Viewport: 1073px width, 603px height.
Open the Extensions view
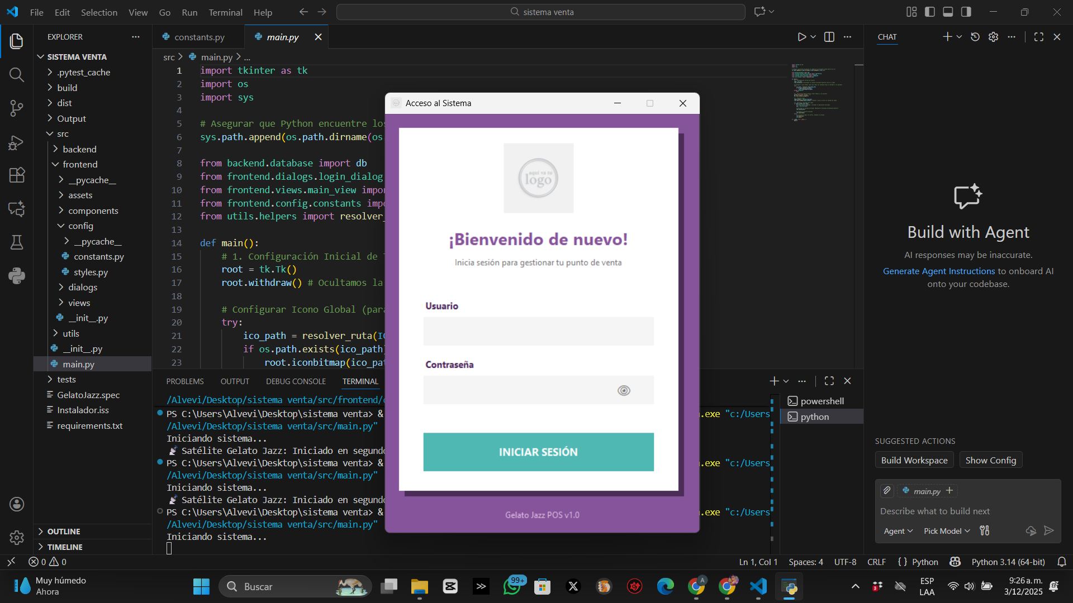[16, 175]
